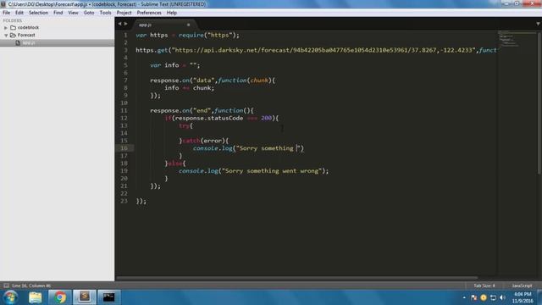Open the Selection menu
542x305 pixels.
pyautogui.click(x=38, y=13)
